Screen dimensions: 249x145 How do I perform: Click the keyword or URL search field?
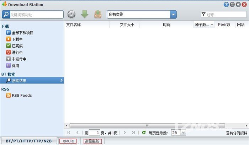tap(37, 15)
